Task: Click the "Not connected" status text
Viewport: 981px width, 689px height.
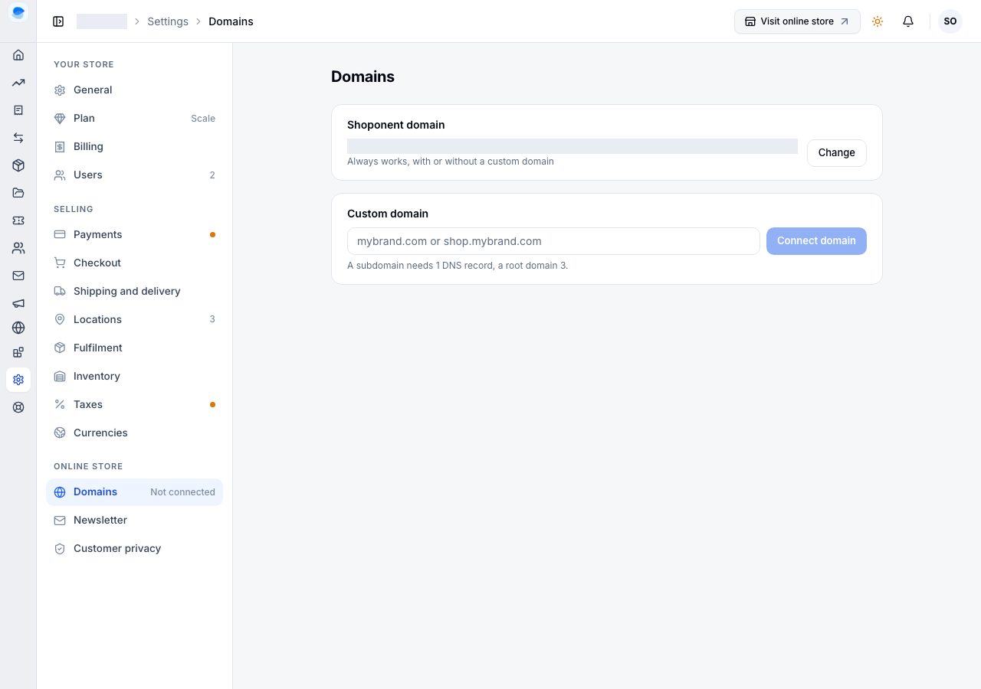Action: point(182,491)
